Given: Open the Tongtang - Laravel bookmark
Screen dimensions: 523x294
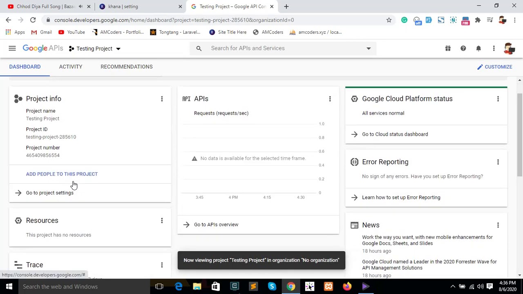Looking at the screenshot, I should click(x=175, y=32).
